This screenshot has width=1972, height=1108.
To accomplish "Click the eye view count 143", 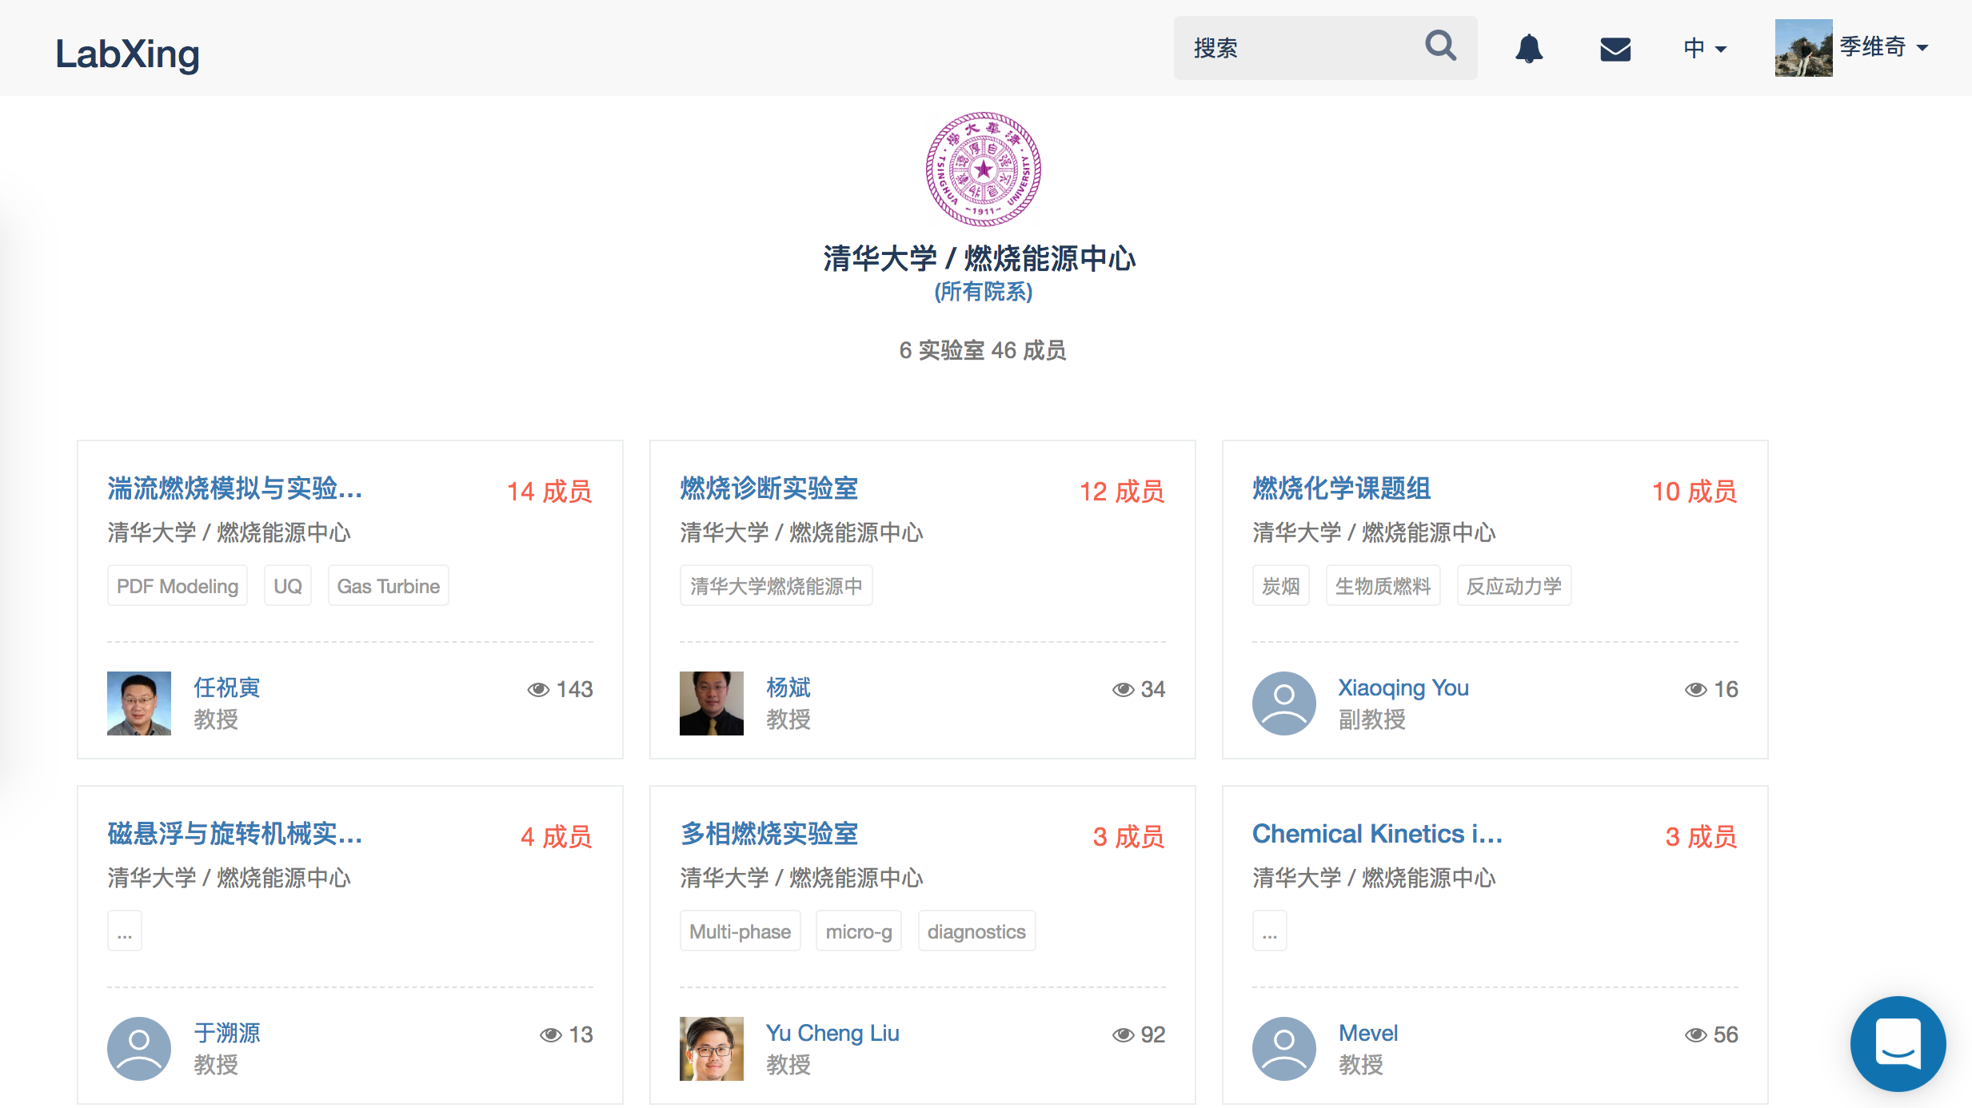I will [561, 689].
